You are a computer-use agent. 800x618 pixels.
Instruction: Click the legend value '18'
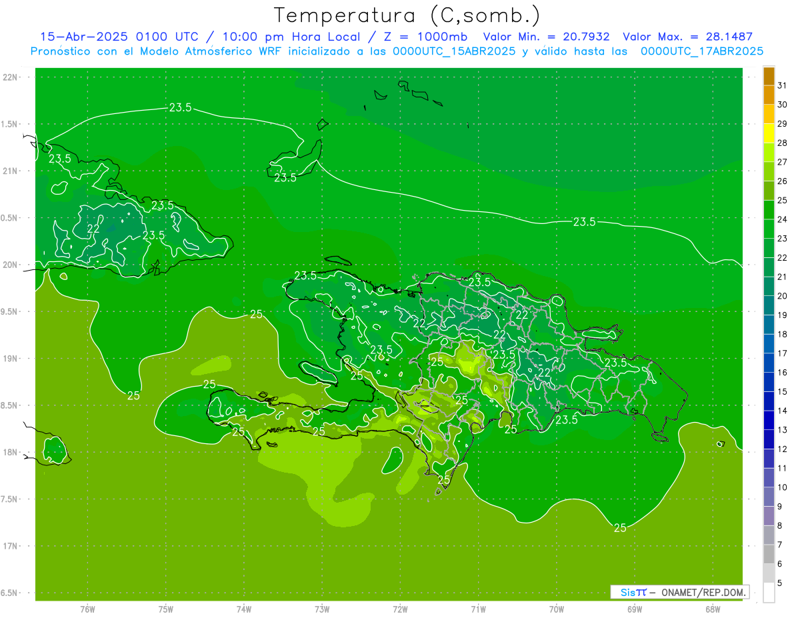[x=783, y=334]
